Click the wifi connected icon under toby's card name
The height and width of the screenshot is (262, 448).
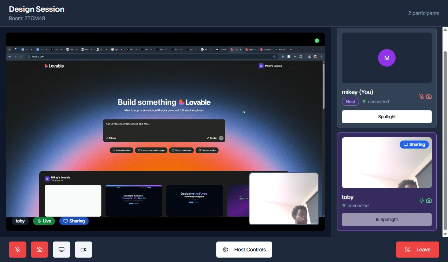[x=344, y=206]
